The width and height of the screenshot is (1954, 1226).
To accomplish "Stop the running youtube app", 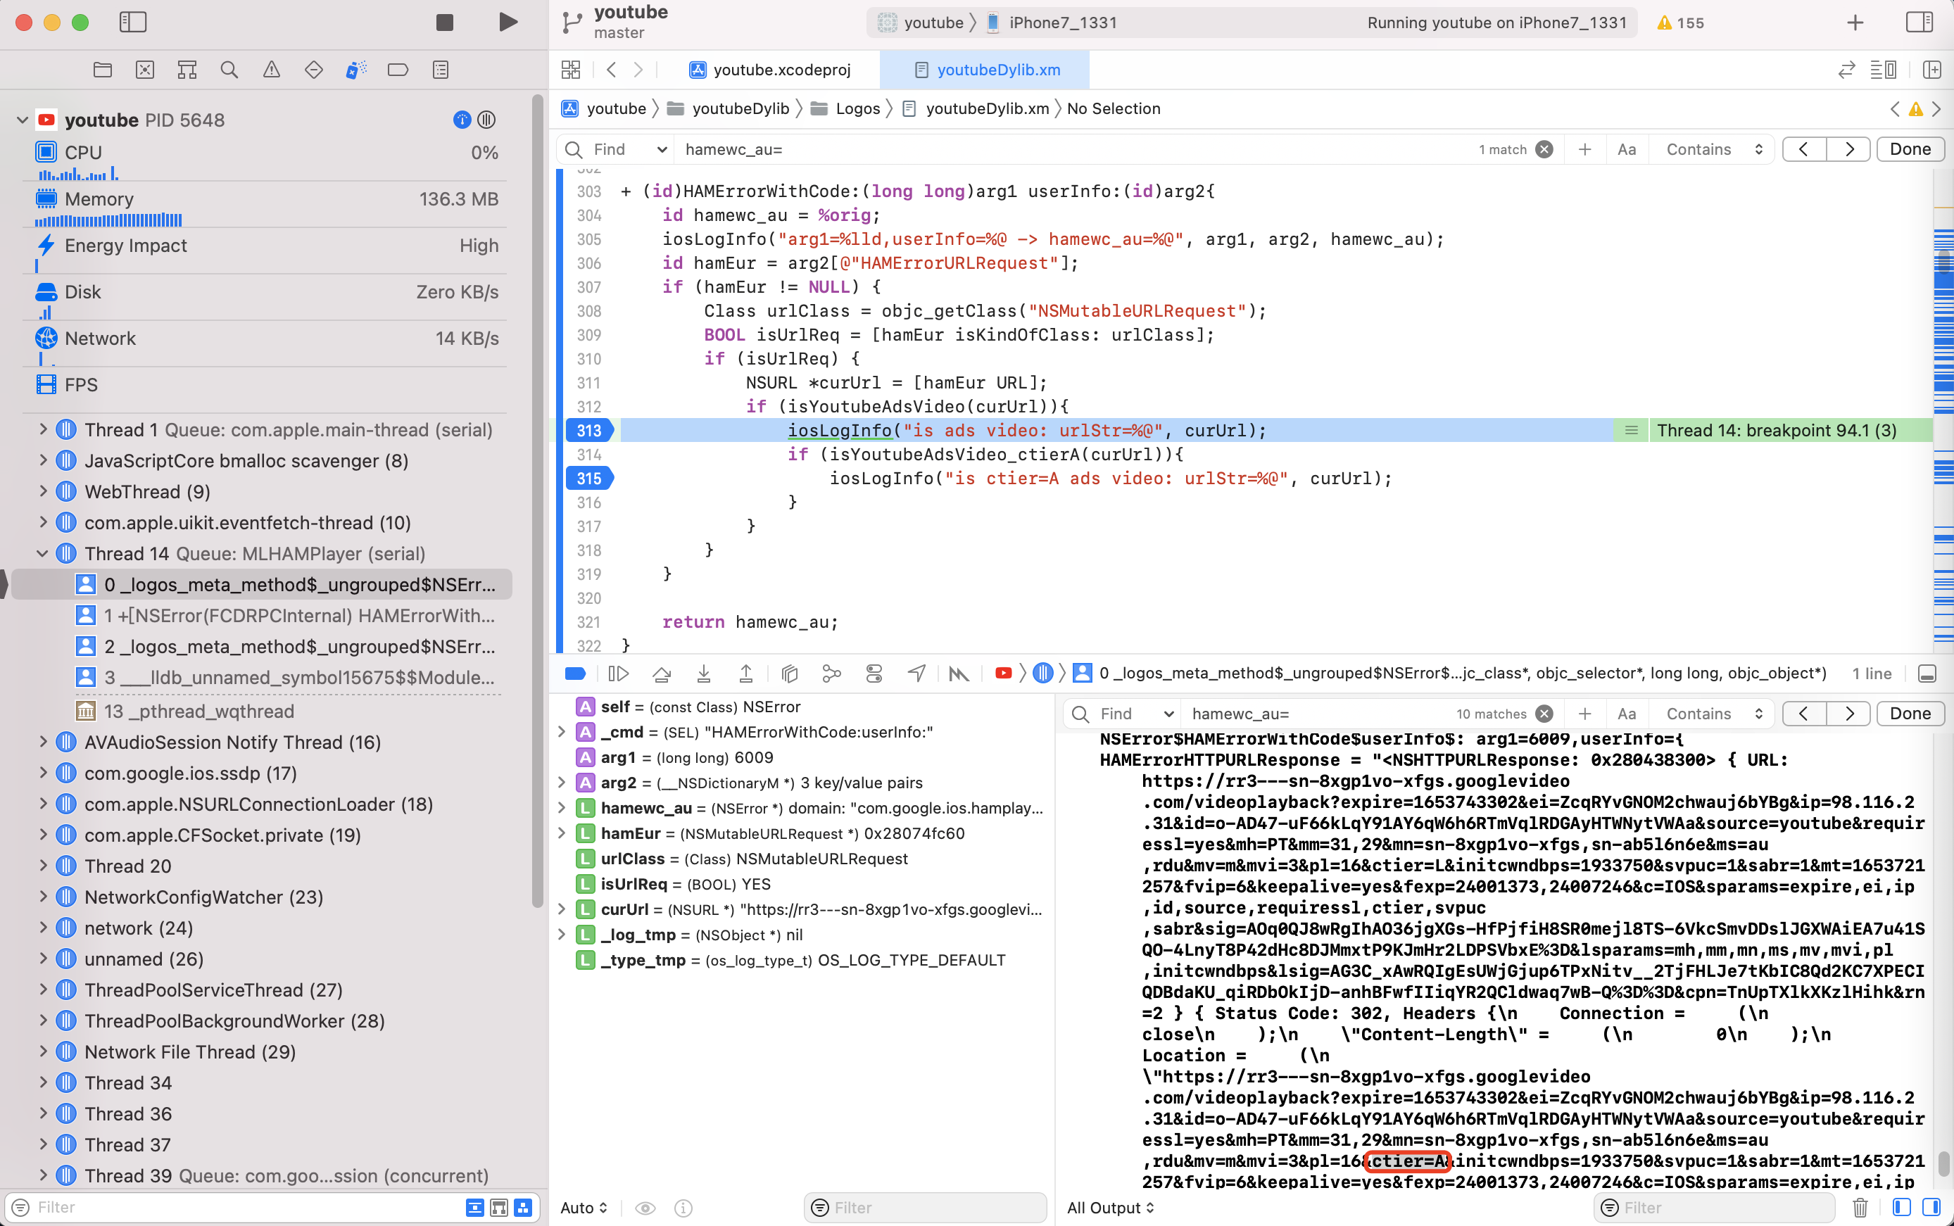I will pyautogui.click(x=444, y=22).
